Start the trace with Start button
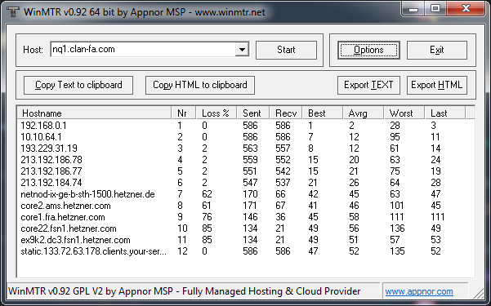The image size is (491, 306). (286, 50)
